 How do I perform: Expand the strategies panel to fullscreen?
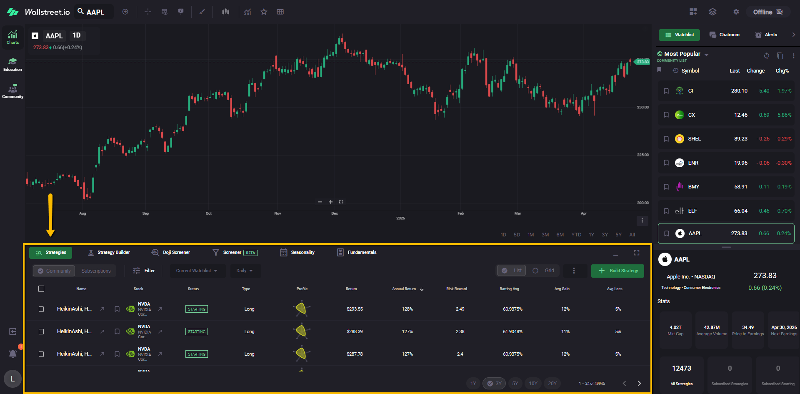(636, 253)
